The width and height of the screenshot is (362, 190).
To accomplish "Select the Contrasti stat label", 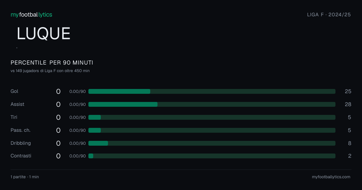I will 21,156.
